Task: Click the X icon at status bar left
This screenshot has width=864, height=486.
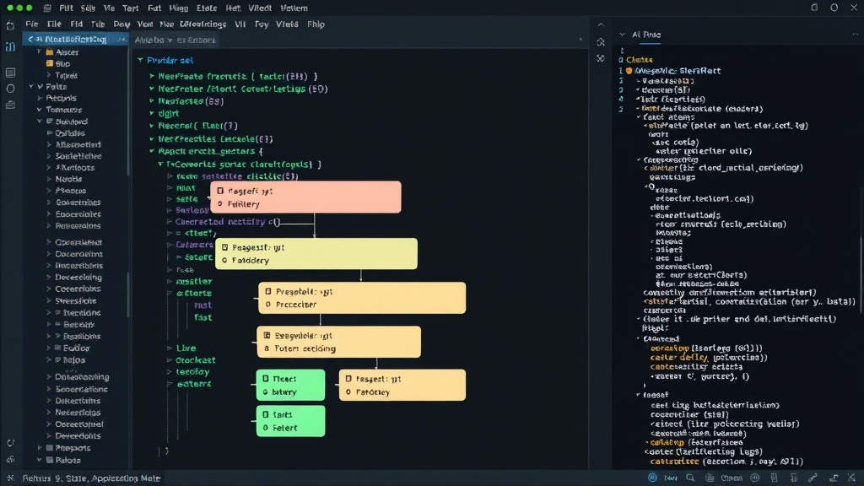Action: [x=10, y=478]
